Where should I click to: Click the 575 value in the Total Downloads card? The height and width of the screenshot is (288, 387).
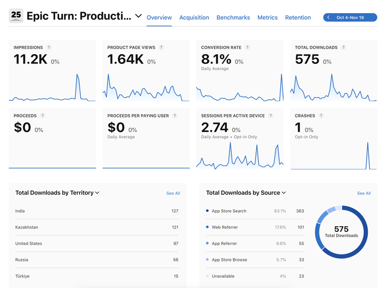coord(307,60)
